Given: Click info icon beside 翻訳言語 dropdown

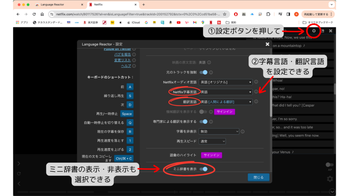Looking at the screenshot, I should (256, 101).
